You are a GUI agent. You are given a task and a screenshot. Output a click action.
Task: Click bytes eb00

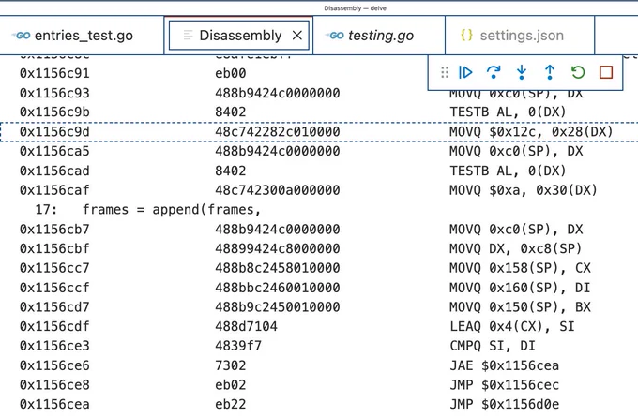230,73
